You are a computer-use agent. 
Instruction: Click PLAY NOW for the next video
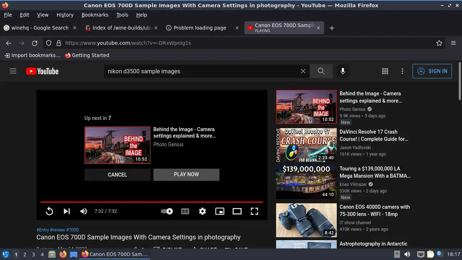[x=186, y=174]
